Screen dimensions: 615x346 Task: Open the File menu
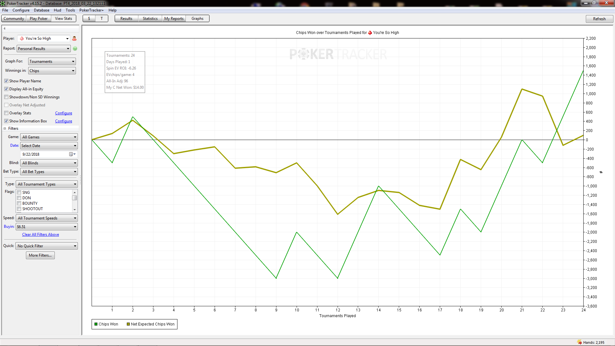5,10
